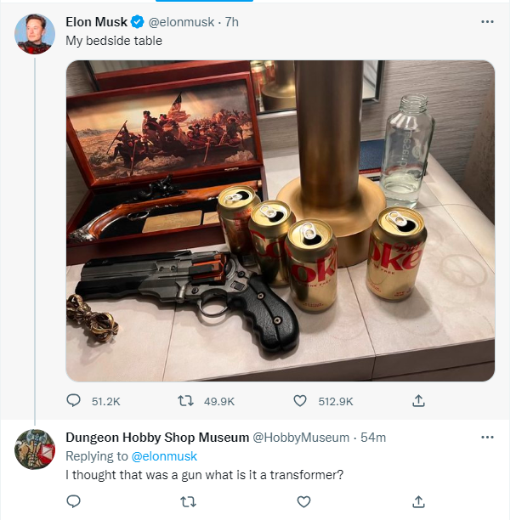Image resolution: width=516 pixels, height=520 pixels.
Task: Share the bedside table tweet
Action: click(418, 400)
